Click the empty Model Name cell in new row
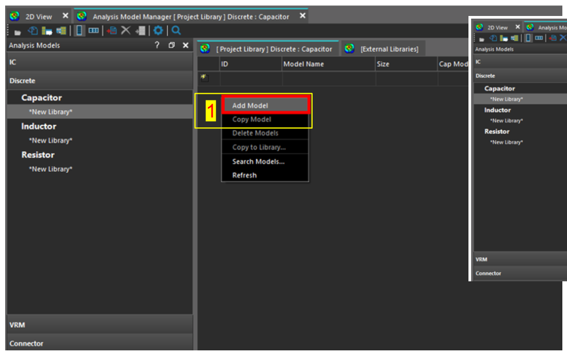Image resolution: width=567 pixels, height=355 pixels. [329, 78]
